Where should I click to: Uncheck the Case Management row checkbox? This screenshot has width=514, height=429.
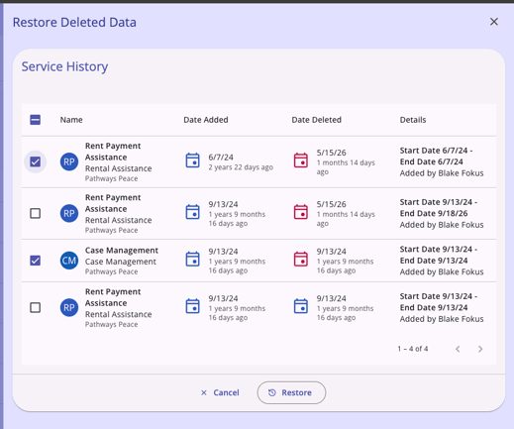pyautogui.click(x=36, y=261)
